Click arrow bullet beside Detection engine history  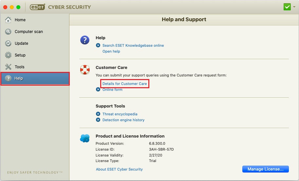98,120
